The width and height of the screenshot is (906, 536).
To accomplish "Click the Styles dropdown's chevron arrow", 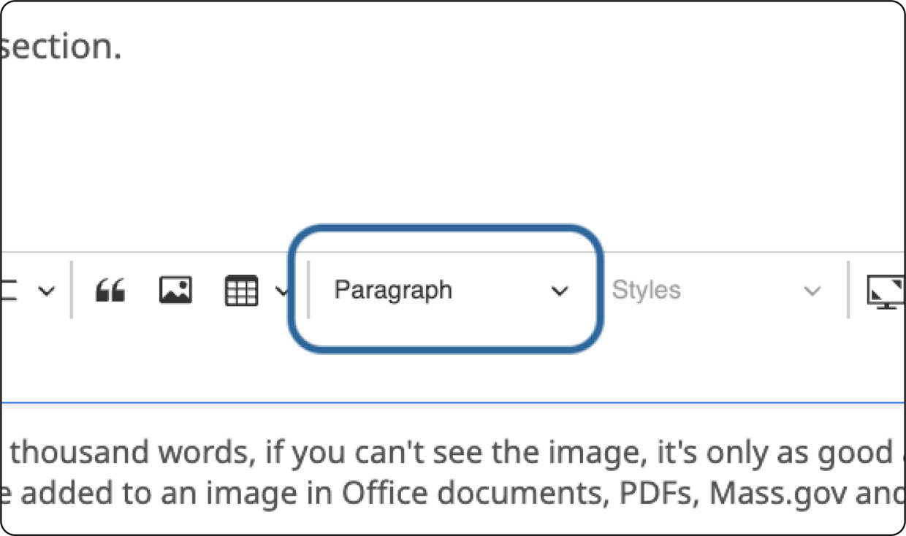I will point(813,290).
